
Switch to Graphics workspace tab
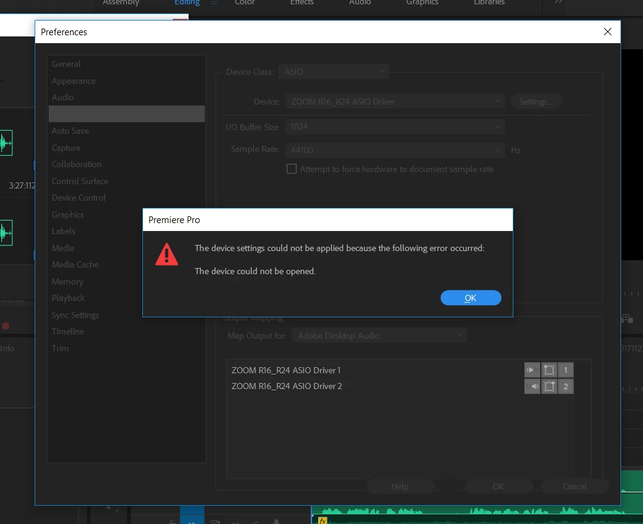pos(422,2)
